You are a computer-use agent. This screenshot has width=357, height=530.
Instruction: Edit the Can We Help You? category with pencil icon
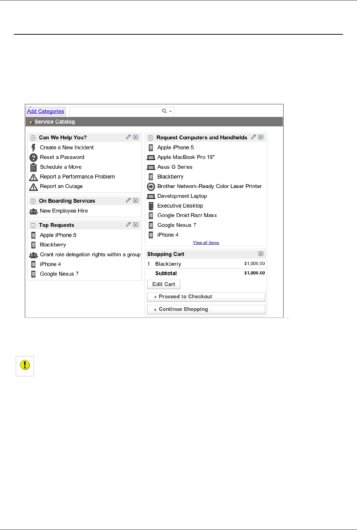(128, 137)
